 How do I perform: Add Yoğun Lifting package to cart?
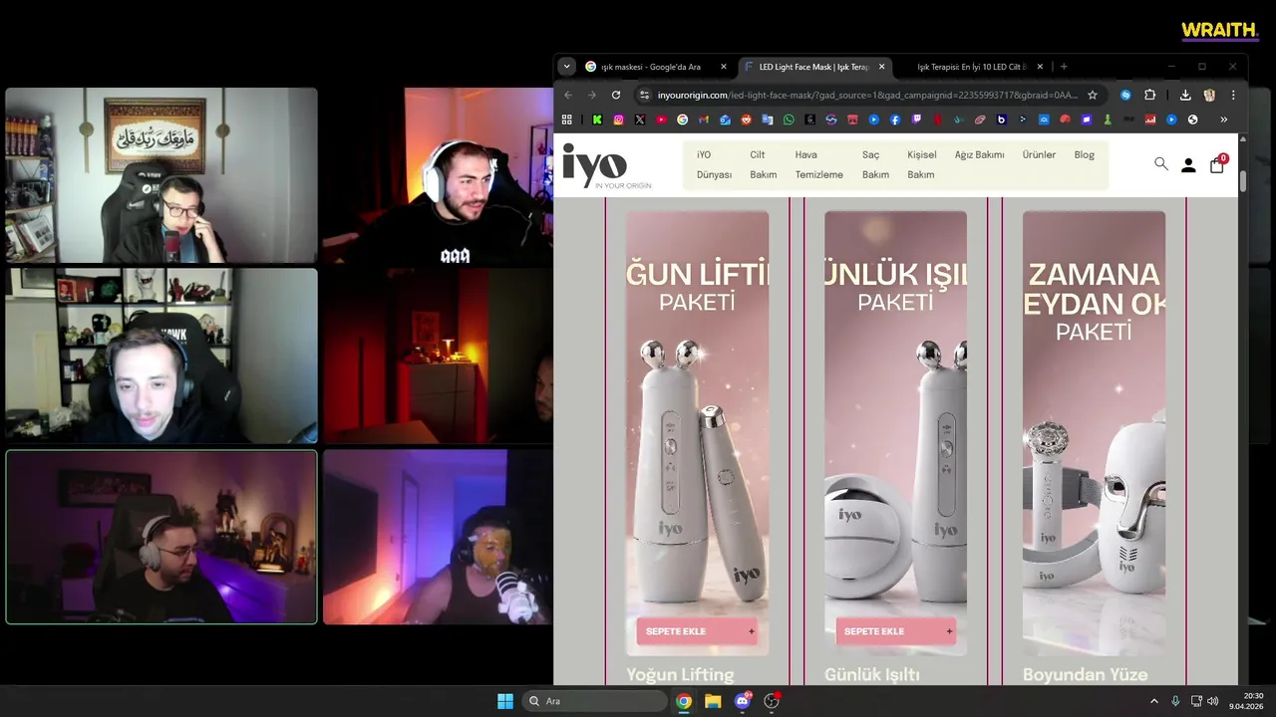(x=697, y=631)
